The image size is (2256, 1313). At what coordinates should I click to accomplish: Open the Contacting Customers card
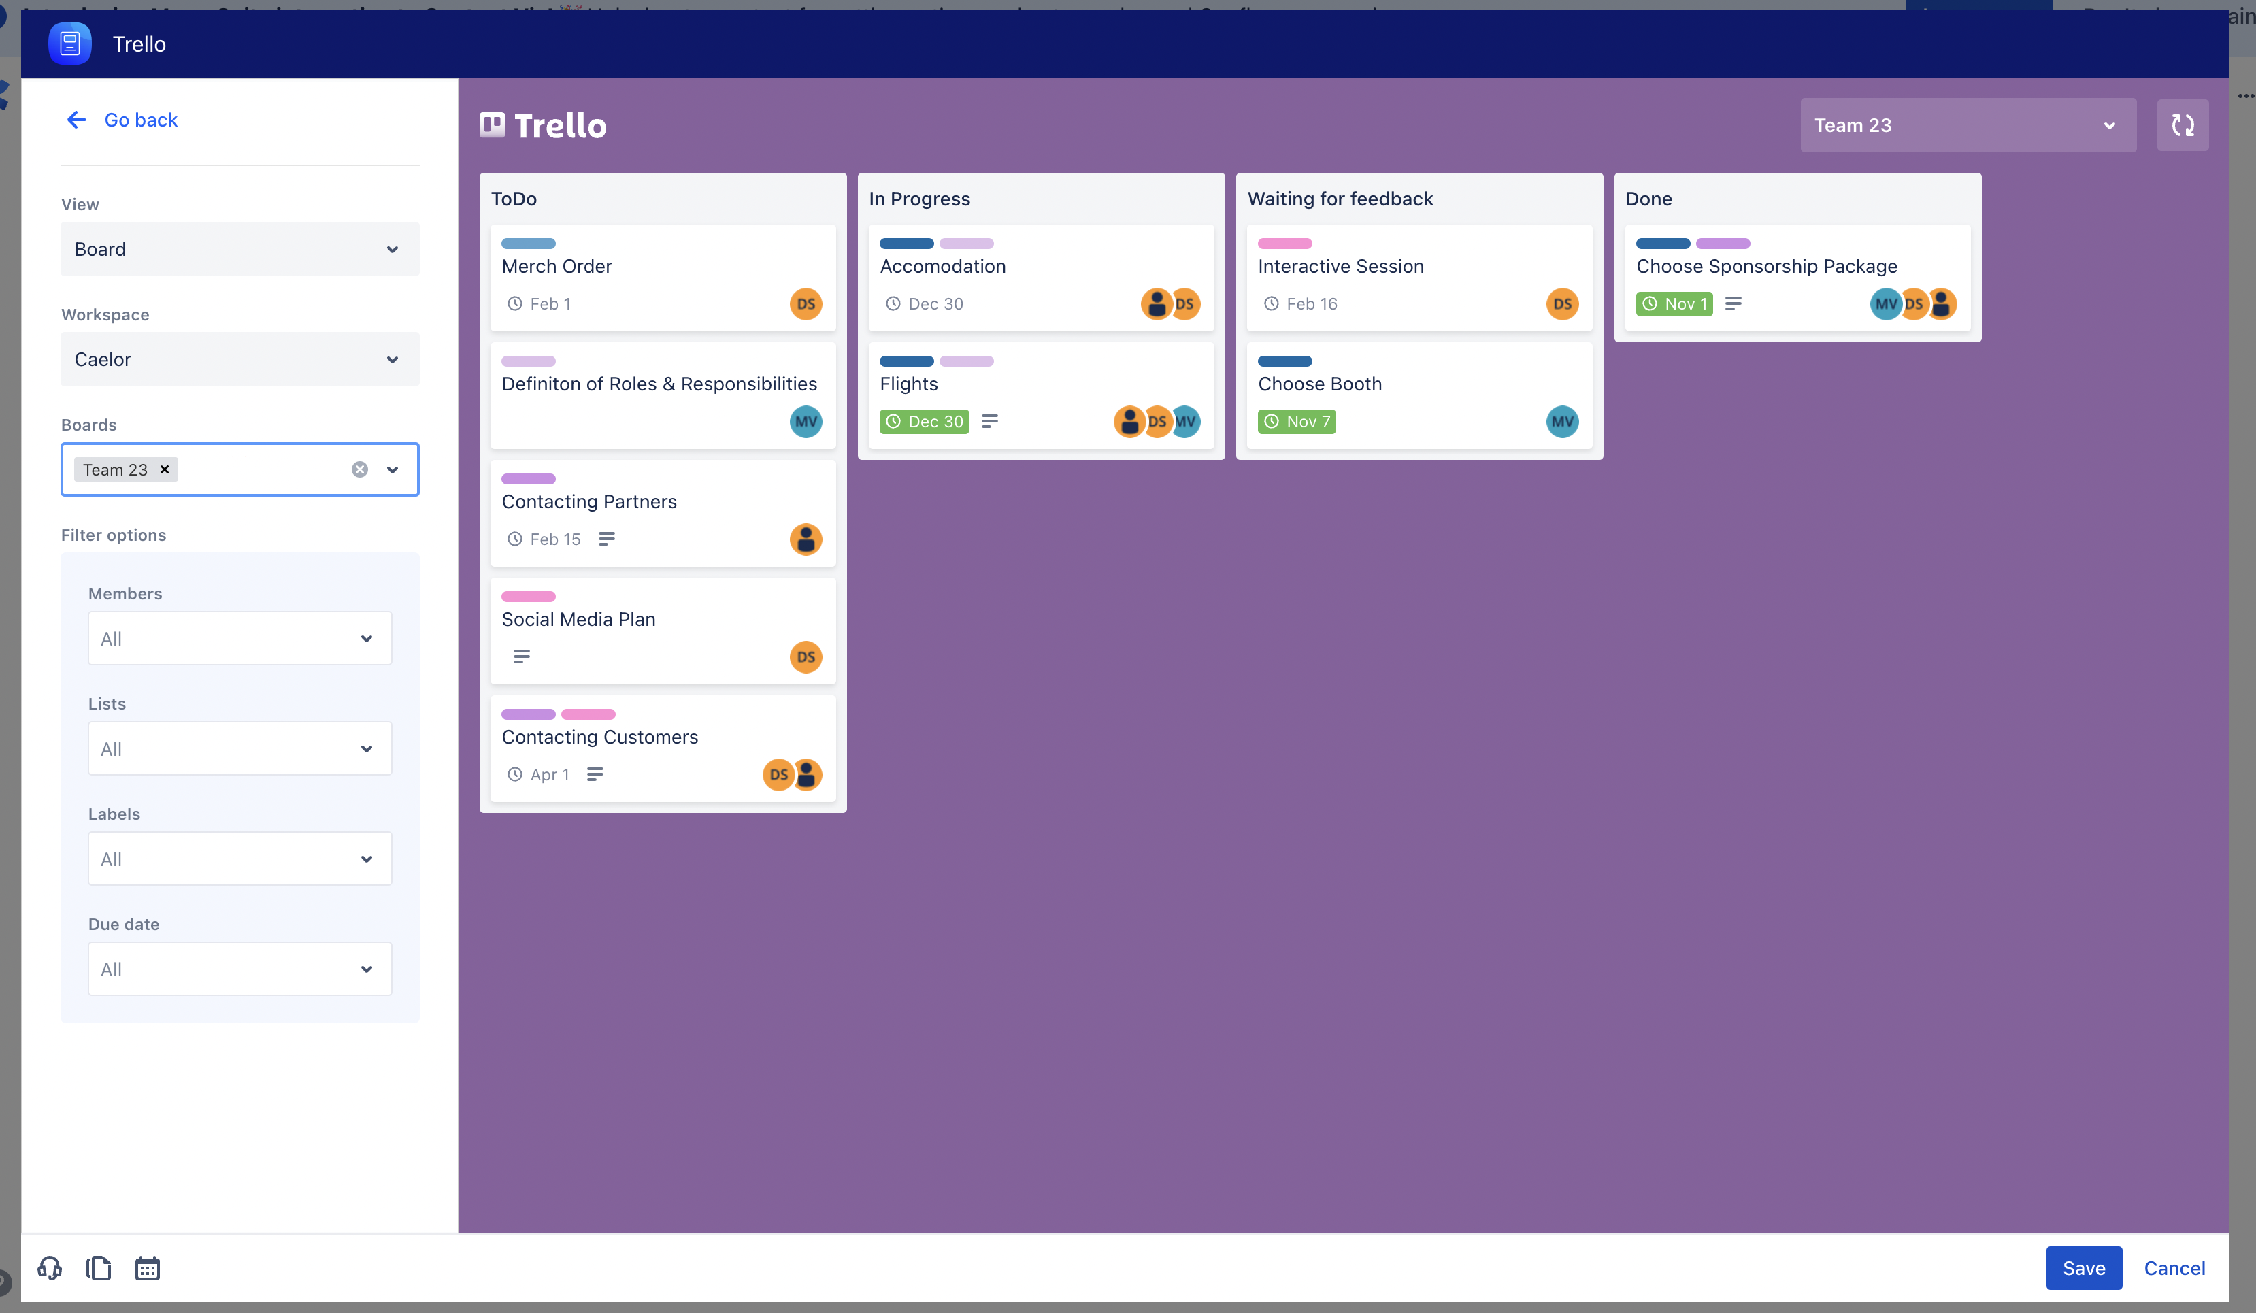pos(663,748)
